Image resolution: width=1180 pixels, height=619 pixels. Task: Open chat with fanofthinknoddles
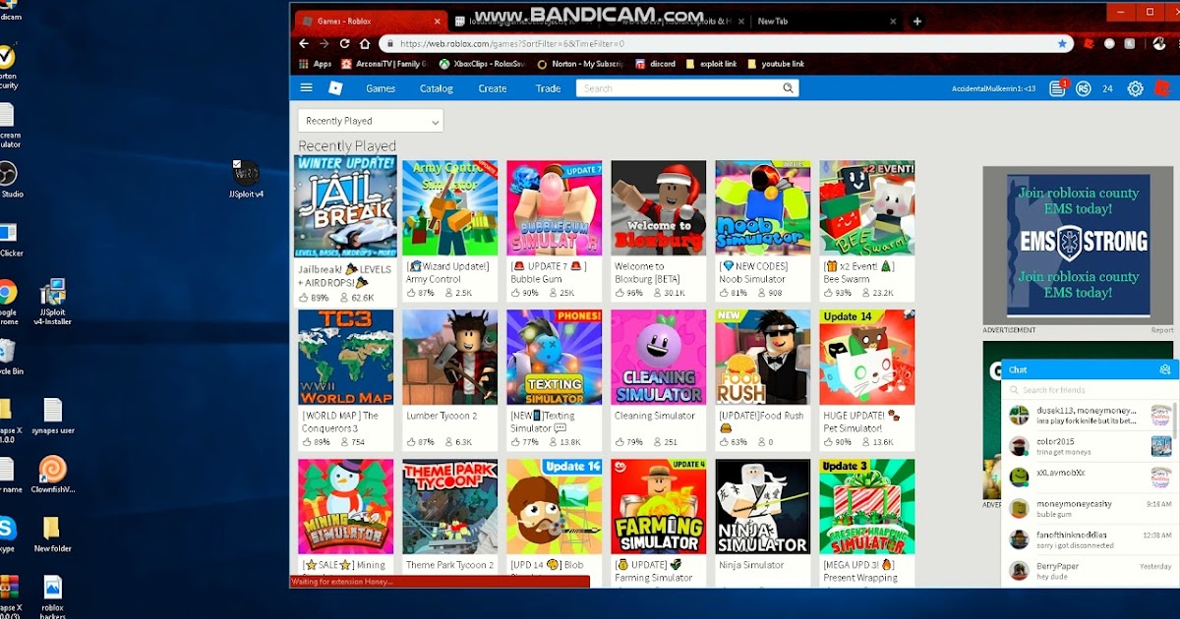(x=1090, y=539)
